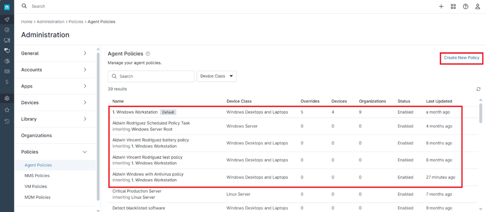Go to Policies breadcrumb link

coord(76,22)
